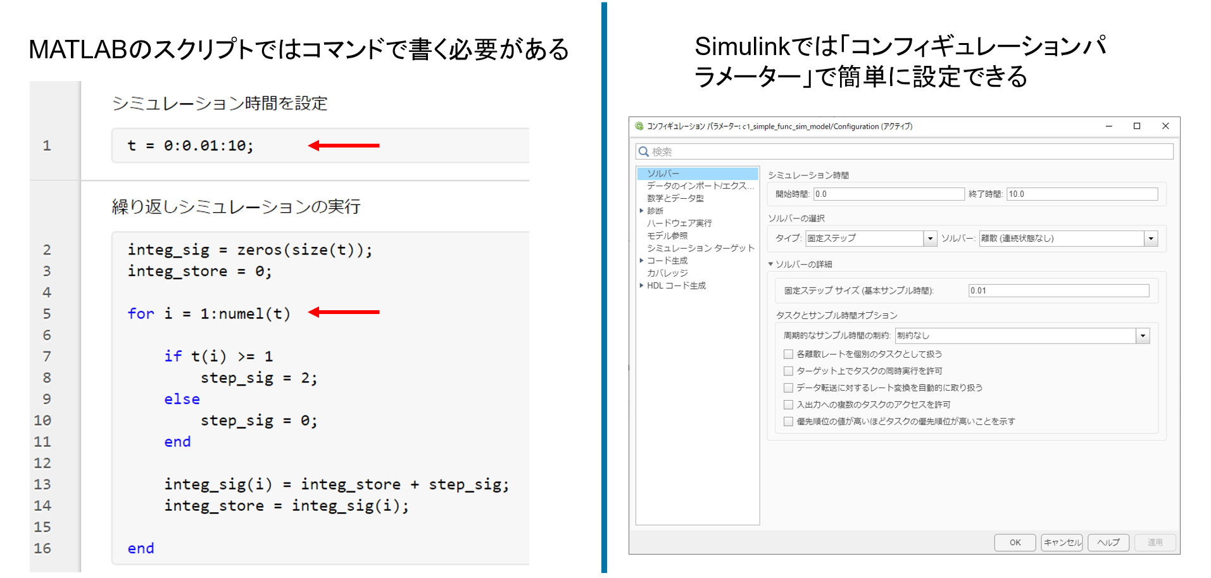Click the integ_sig = zeros(size(t)); line
The height and width of the screenshot is (578, 1211).
pos(250,250)
